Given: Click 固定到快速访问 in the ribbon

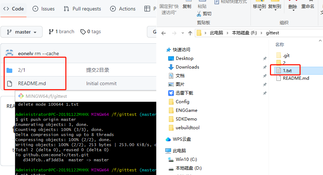Looking at the screenshot, I should point(169,9).
